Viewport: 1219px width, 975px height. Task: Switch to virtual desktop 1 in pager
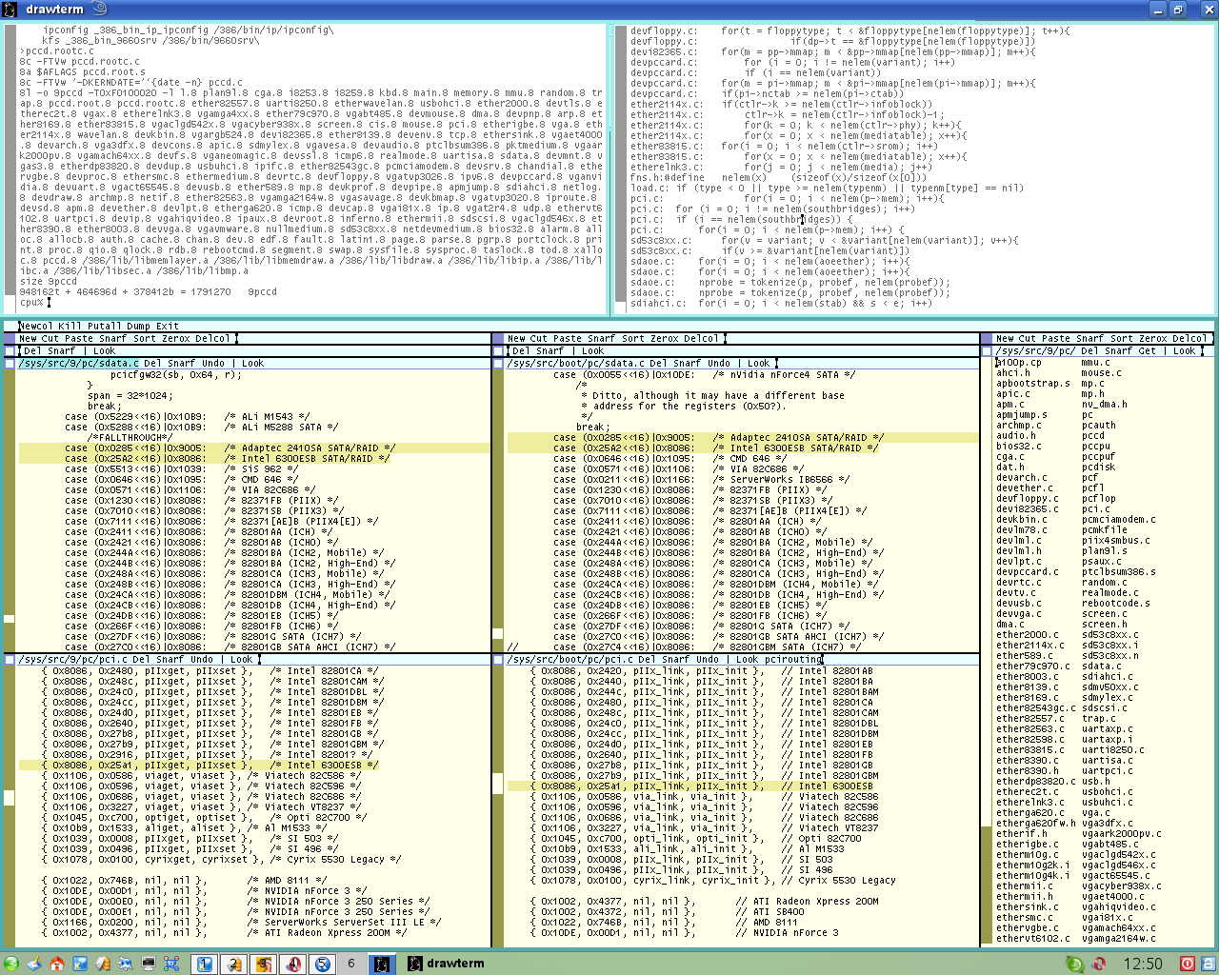click(205, 964)
